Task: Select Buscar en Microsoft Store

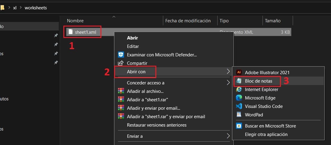Action: click(270, 126)
